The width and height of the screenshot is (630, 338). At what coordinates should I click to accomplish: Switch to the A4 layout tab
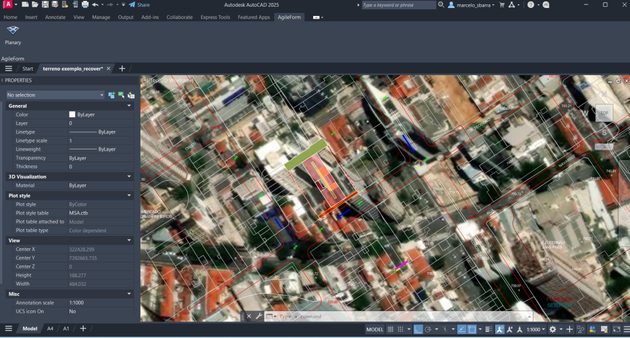pos(50,328)
